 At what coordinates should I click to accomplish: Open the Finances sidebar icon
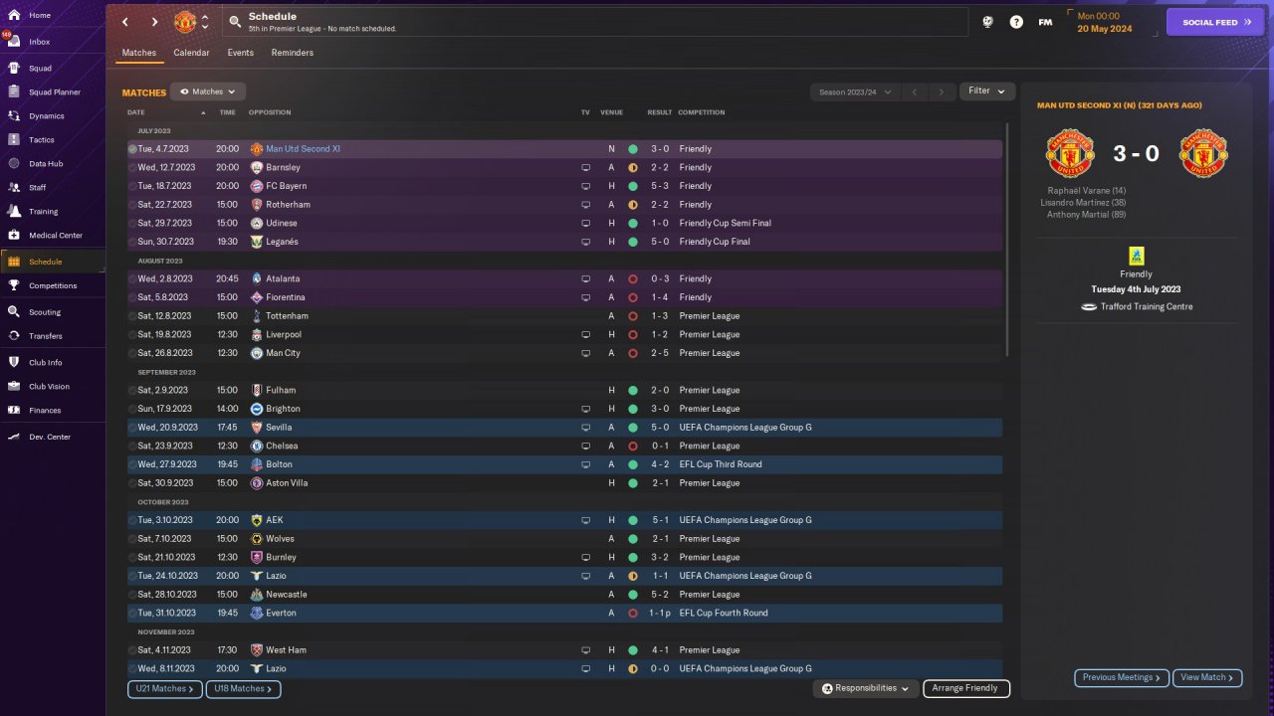14,410
